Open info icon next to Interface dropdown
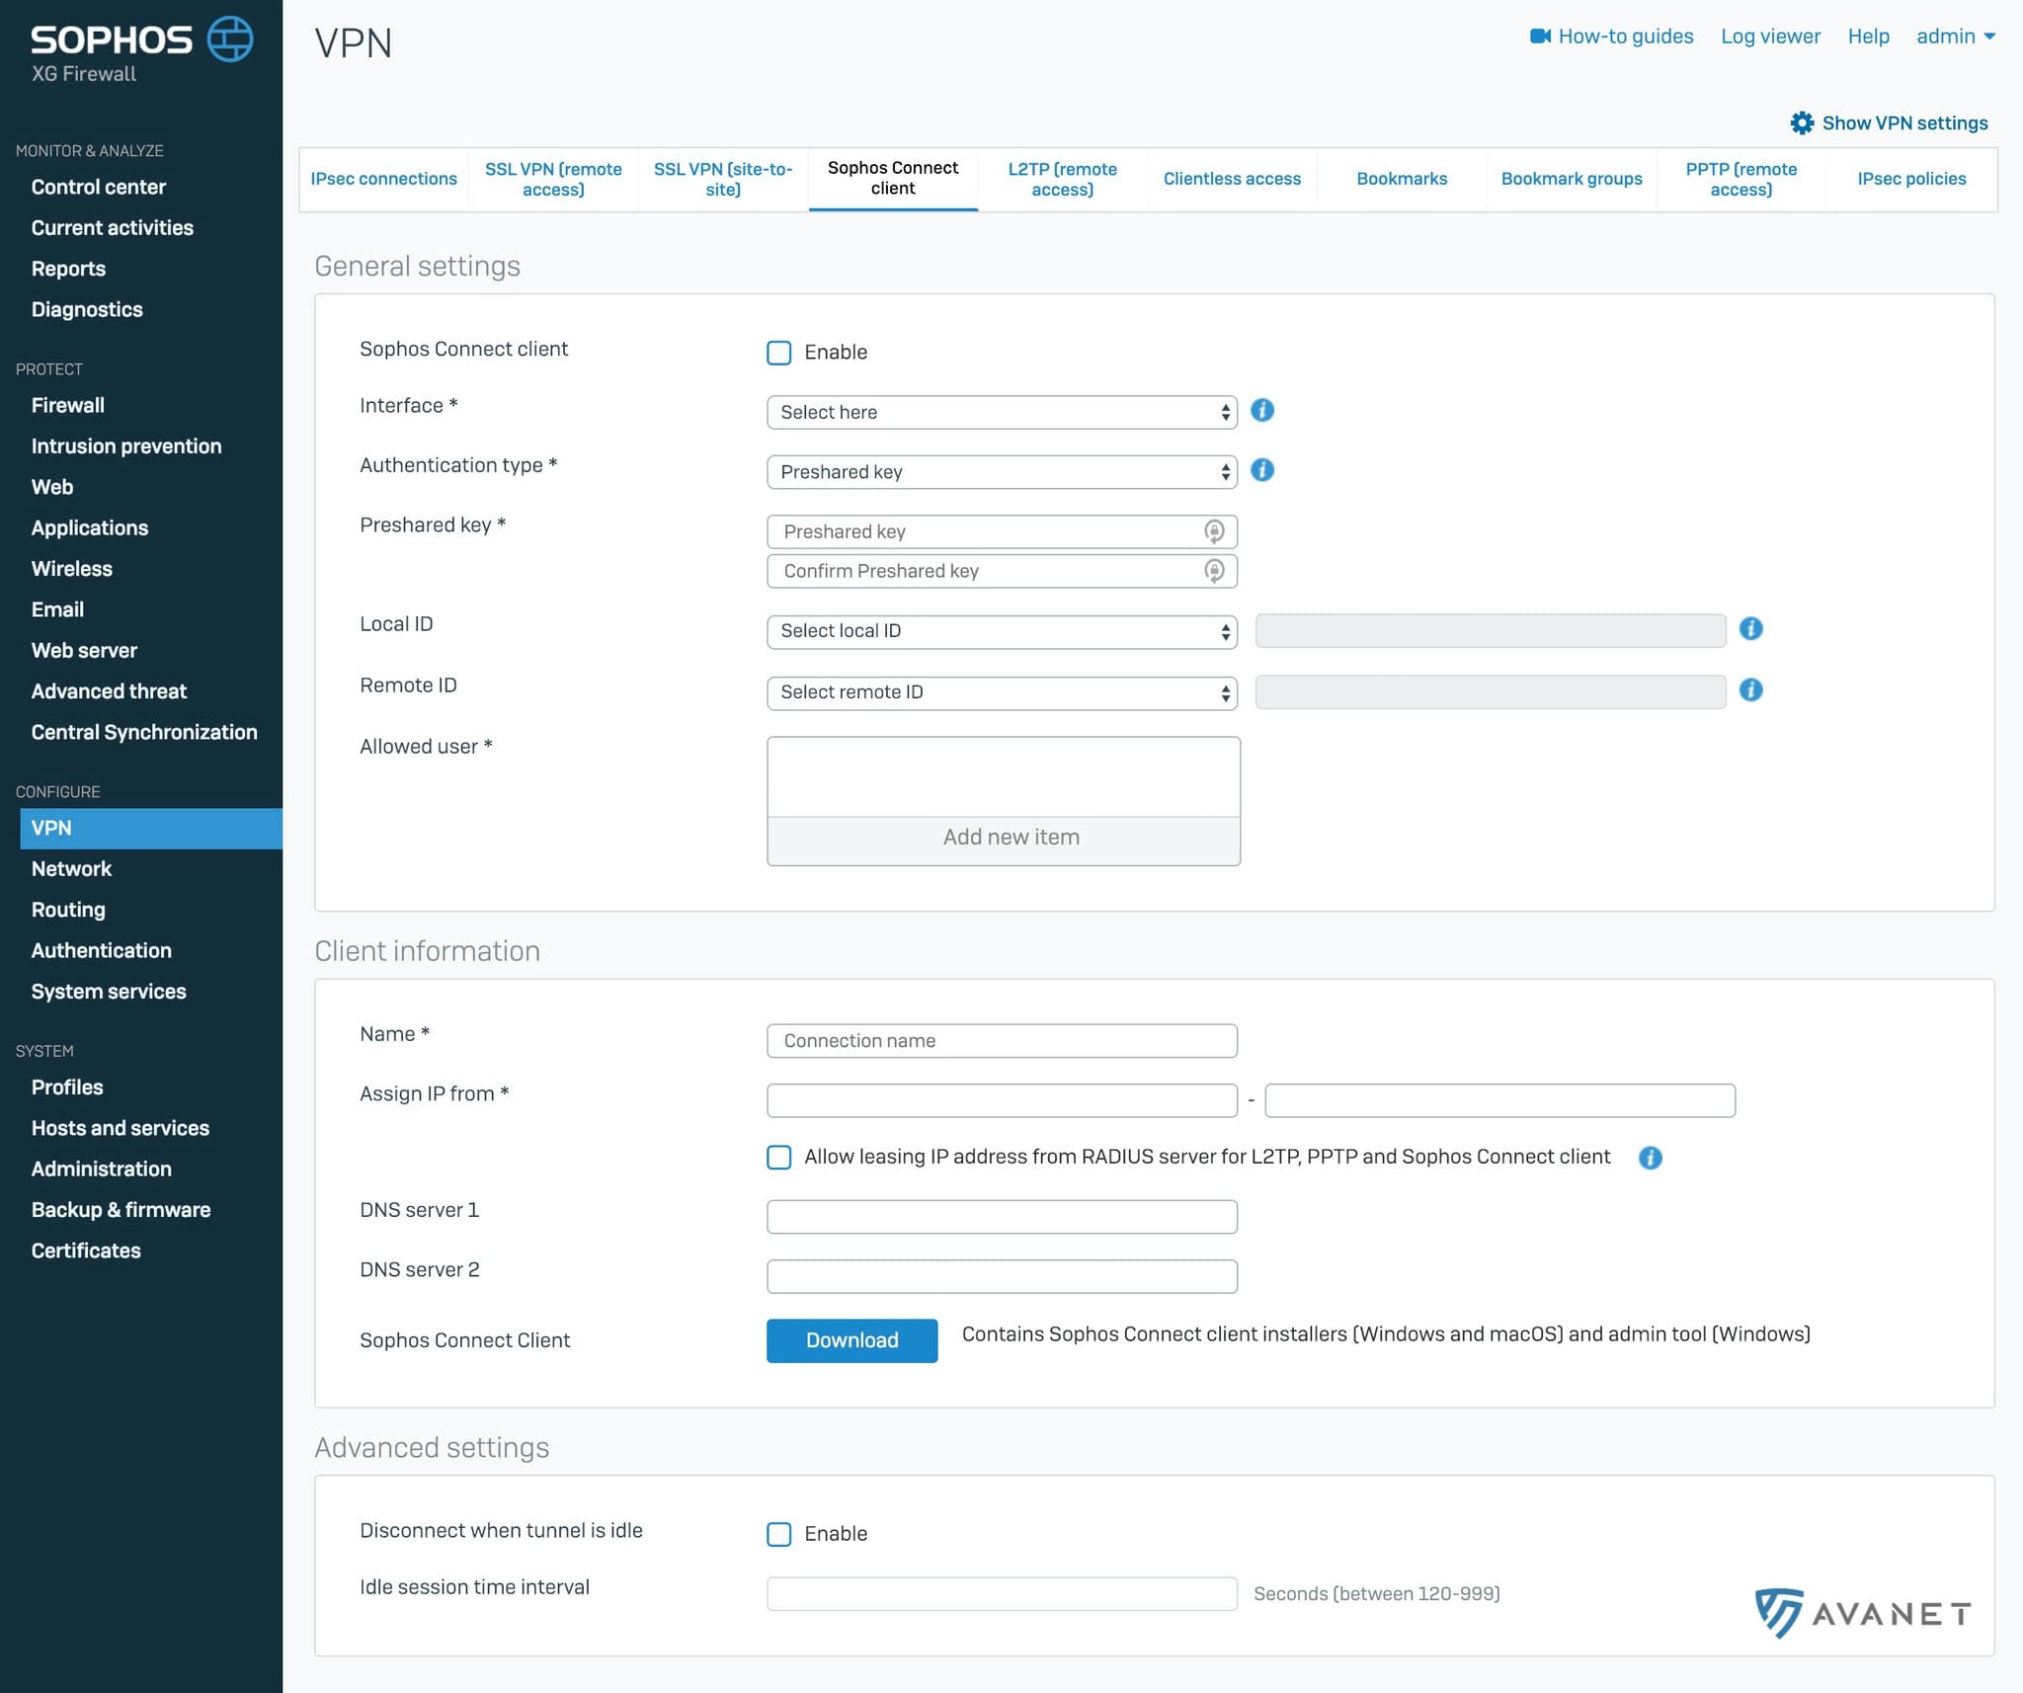The width and height of the screenshot is (2023, 1693). 1262,410
